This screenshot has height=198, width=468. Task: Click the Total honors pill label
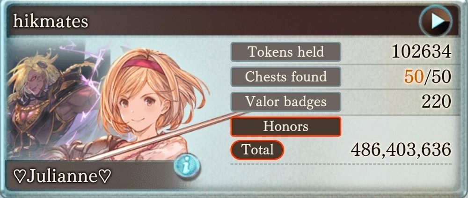[257, 150]
